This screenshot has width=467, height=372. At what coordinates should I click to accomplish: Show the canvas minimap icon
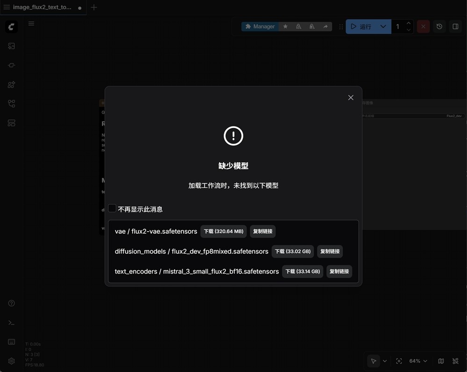[x=440, y=361]
